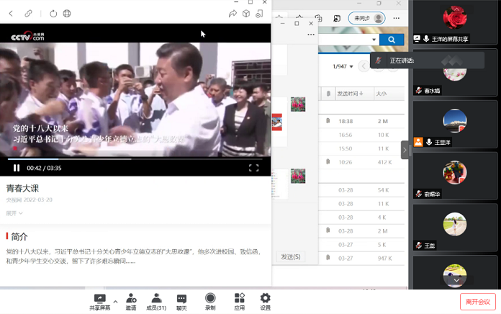Open the 应用 apps menu
The width and height of the screenshot is (501, 314).
(x=239, y=302)
